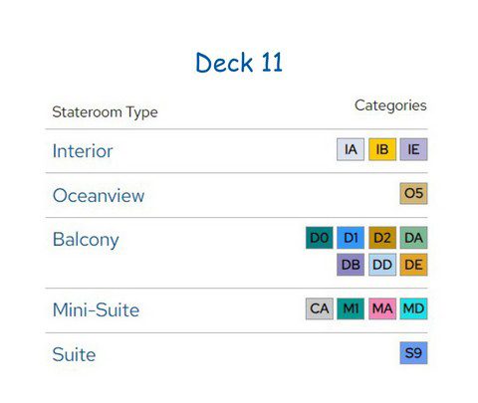478x403 pixels.
Task: Select the blue D1 balcony badge
Action: point(351,238)
